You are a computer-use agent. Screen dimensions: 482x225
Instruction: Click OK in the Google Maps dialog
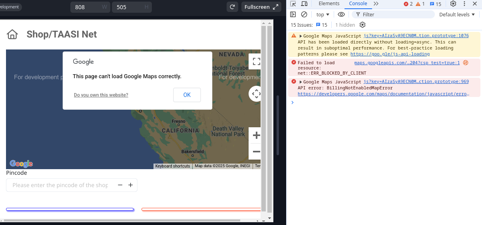pyautogui.click(x=187, y=95)
